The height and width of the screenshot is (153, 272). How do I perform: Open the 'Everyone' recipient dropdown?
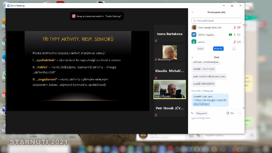click(x=202, y=113)
